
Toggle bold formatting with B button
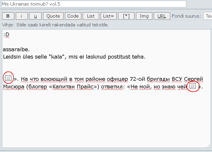click(x=8, y=16)
